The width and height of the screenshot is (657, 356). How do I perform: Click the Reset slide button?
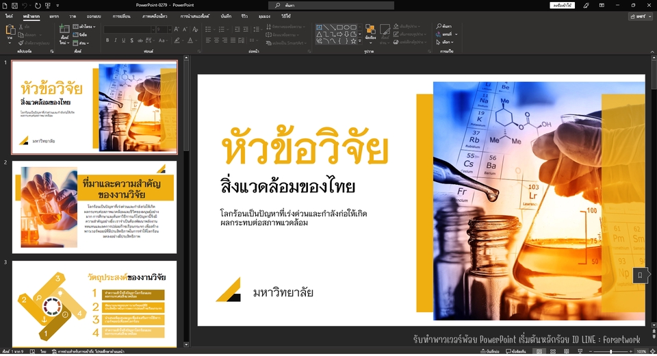(x=80, y=35)
